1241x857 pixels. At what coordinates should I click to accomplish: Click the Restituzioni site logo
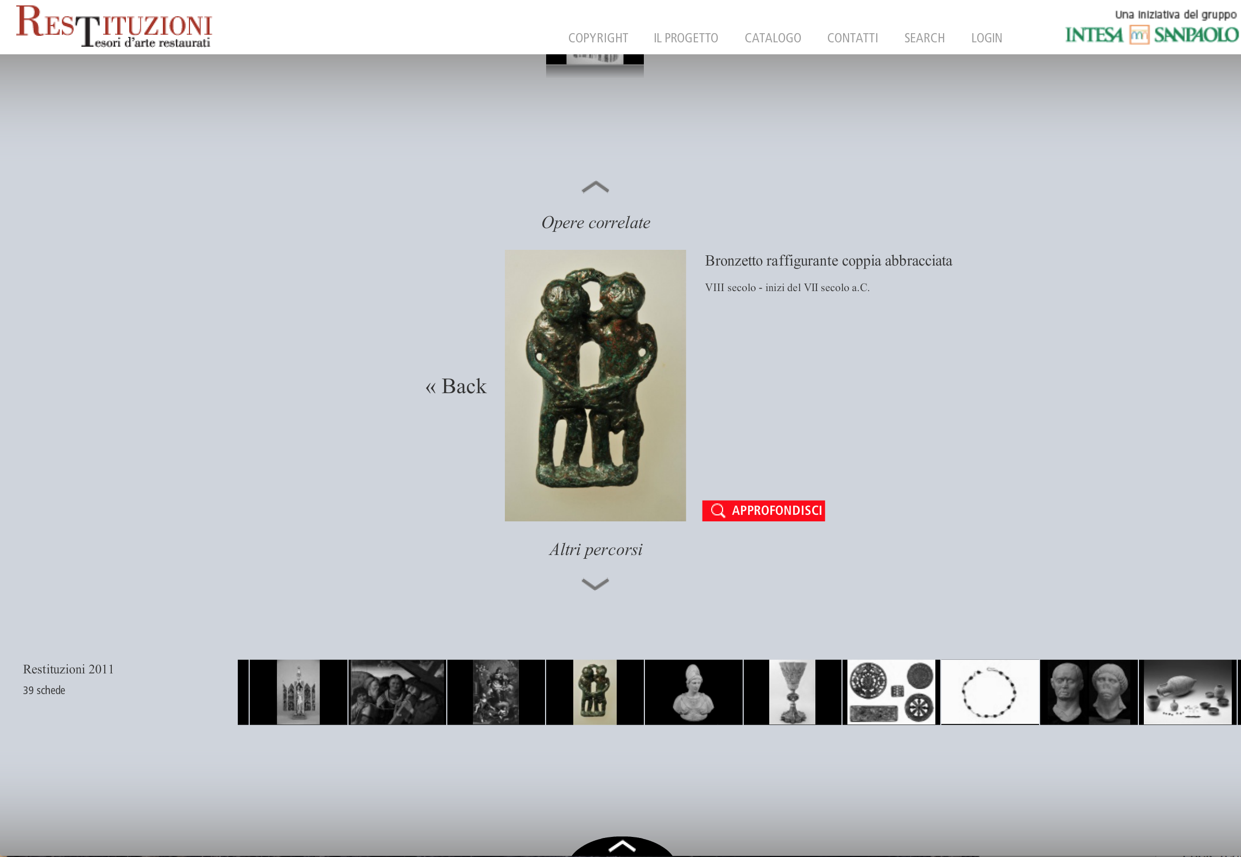click(113, 27)
